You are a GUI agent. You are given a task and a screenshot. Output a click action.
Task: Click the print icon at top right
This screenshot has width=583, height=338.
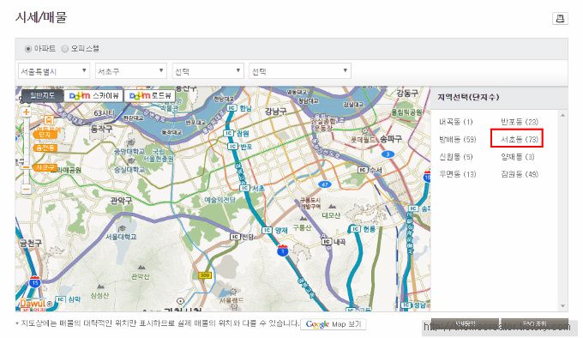point(560,18)
